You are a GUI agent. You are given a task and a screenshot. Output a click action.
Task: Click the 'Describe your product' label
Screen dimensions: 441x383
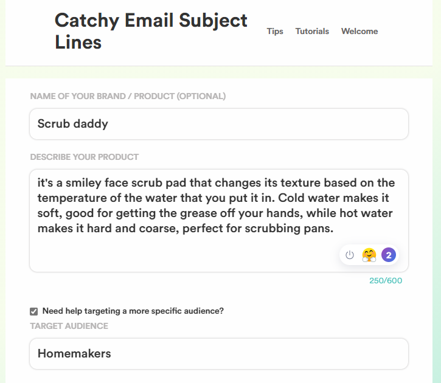tap(85, 157)
